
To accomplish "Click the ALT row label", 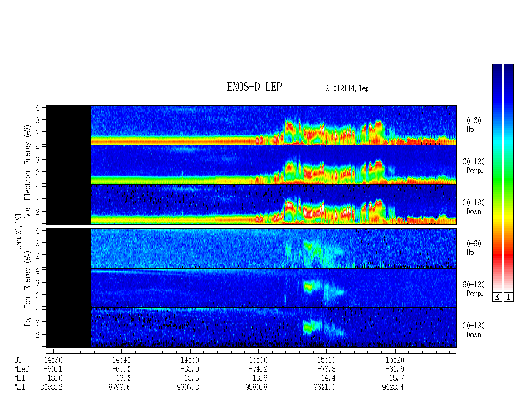I will tap(20, 388).
